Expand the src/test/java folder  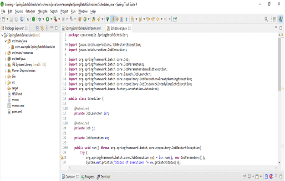(x=5, y=59)
